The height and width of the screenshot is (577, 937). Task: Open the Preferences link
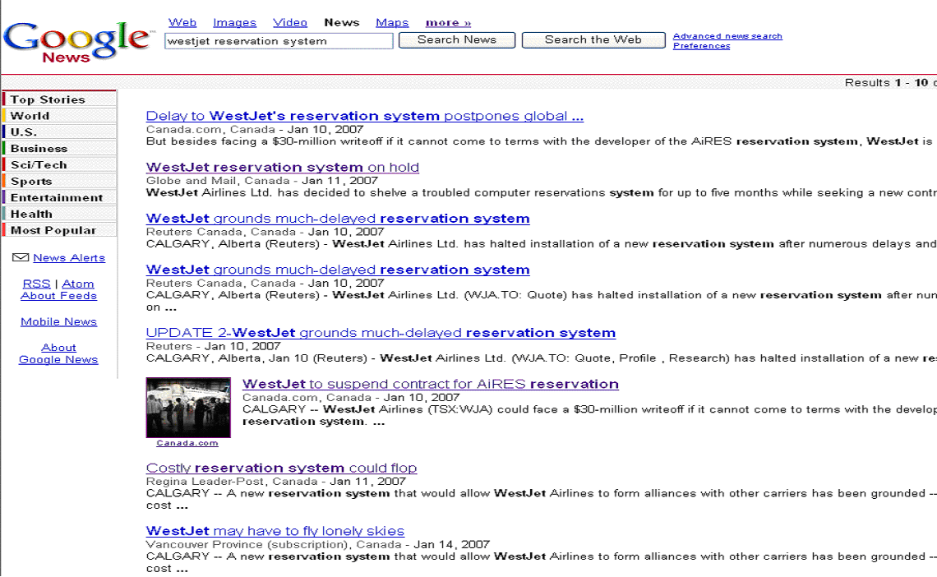click(702, 46)
